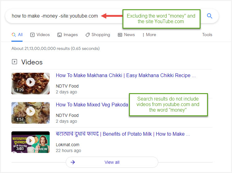Image resolution: width=232 pixels, height=173 pixels.
Task: Go to the News tab
Action: pyautogui.click(x=126, y=35)
